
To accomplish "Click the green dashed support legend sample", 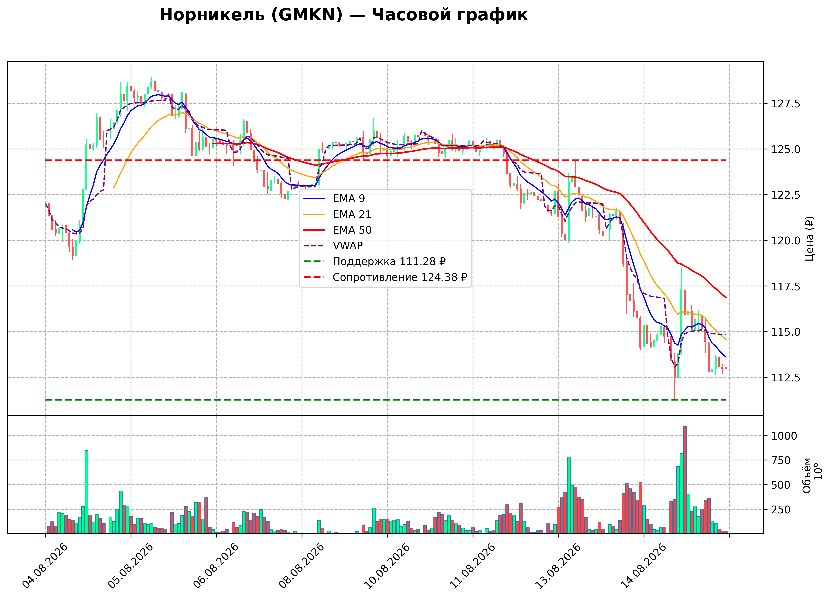I will 314,262.
